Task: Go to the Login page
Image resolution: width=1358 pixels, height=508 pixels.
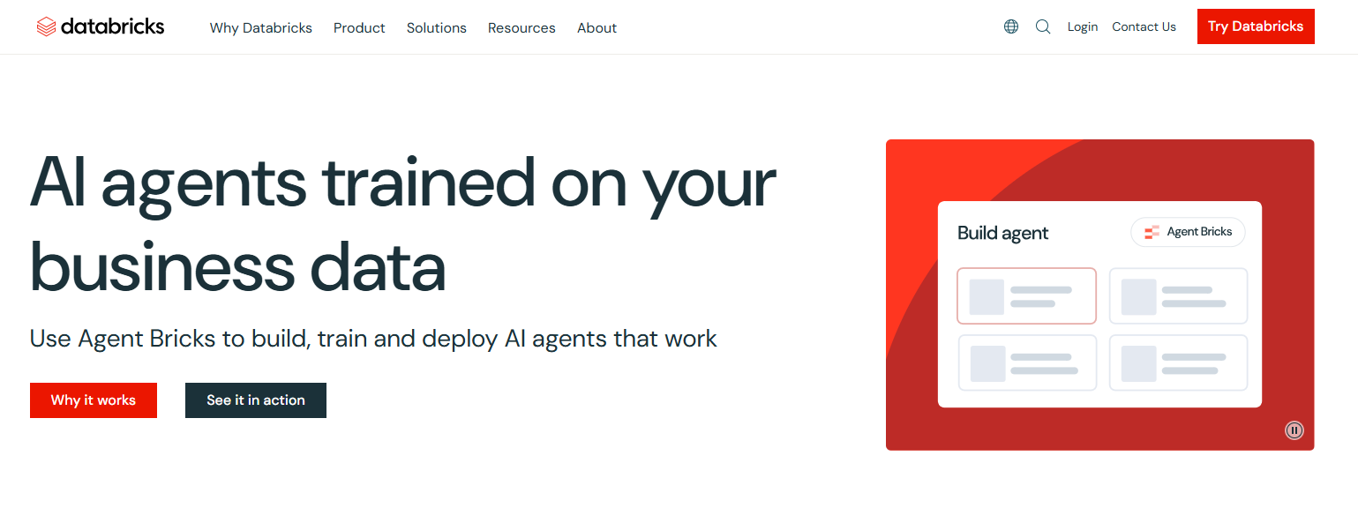Action: (1082, 26)
